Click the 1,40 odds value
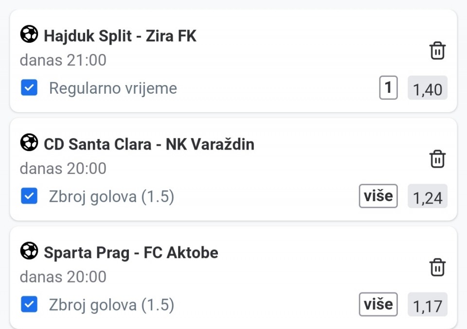 428,88
